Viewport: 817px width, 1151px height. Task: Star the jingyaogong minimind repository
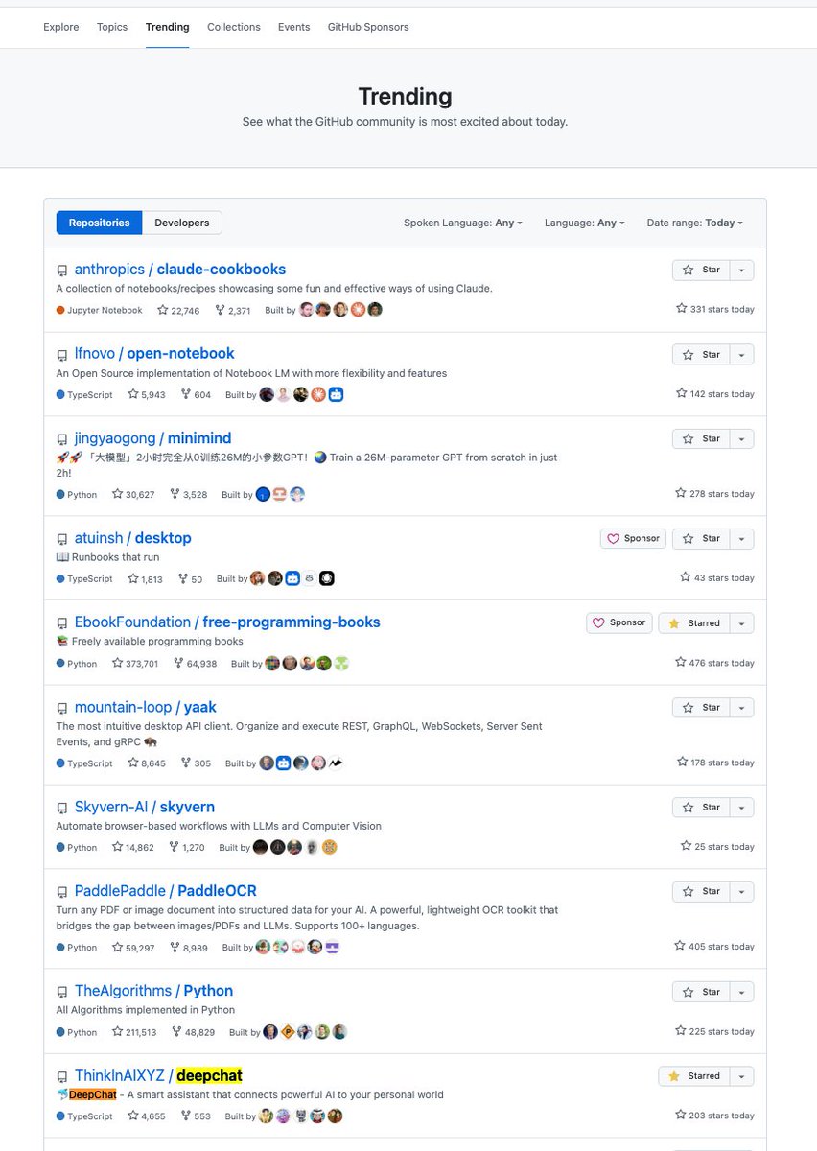click(701, 438)
